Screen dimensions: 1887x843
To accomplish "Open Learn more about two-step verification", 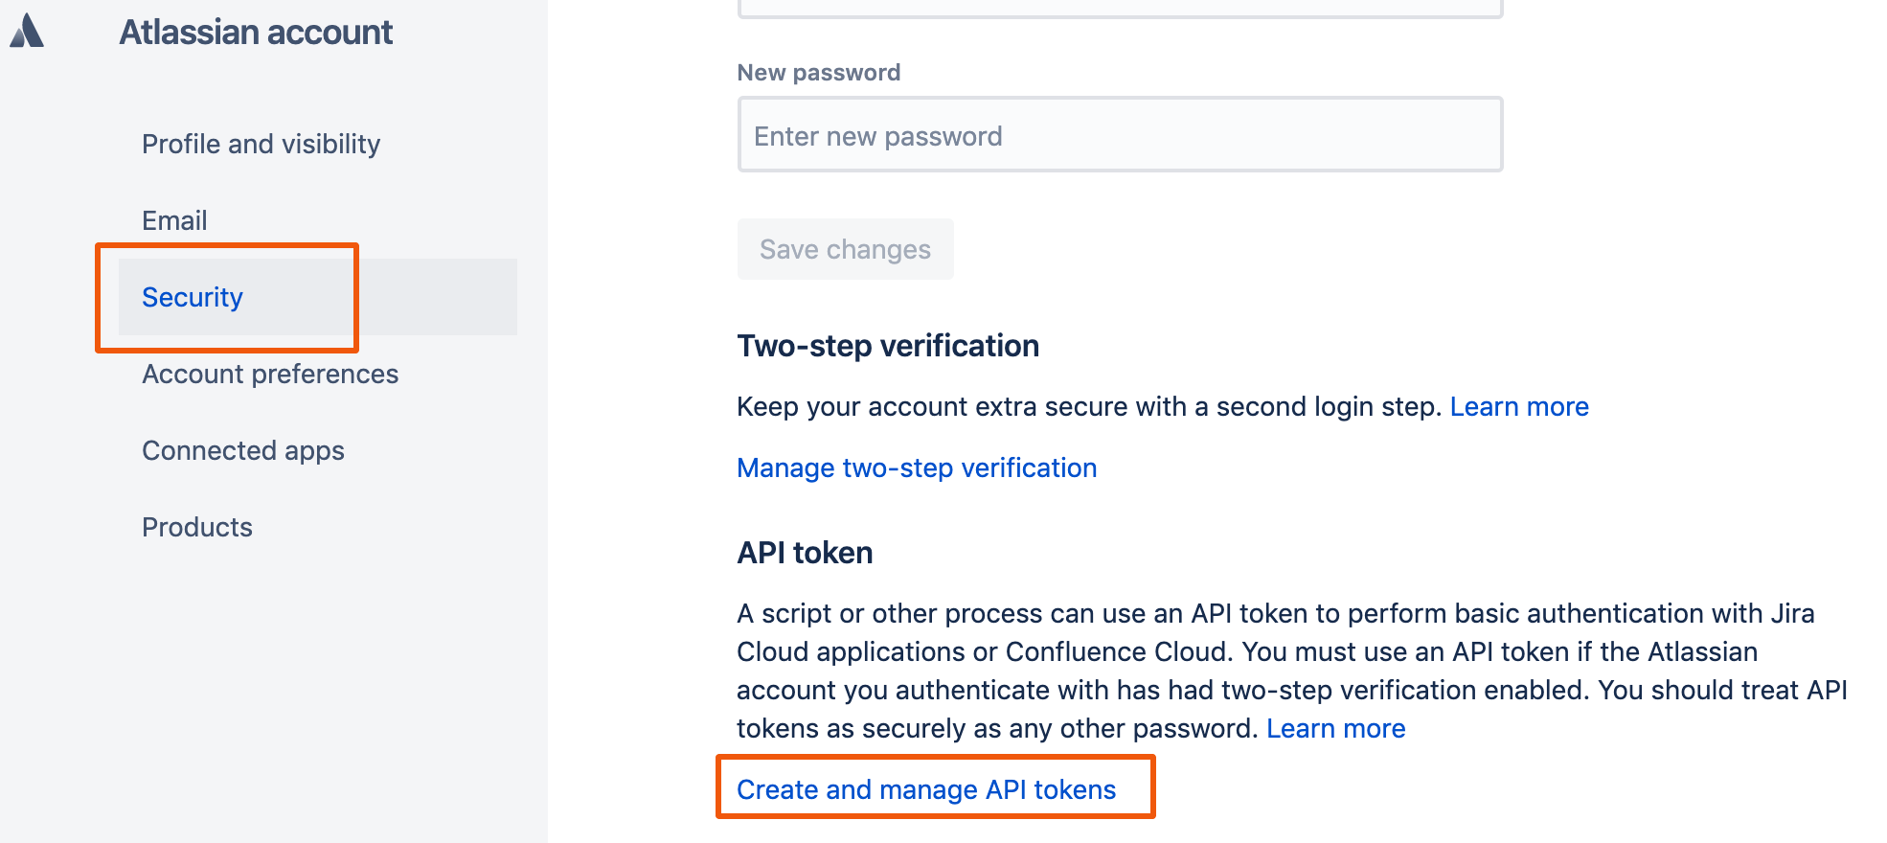I will coord(1519,406).
